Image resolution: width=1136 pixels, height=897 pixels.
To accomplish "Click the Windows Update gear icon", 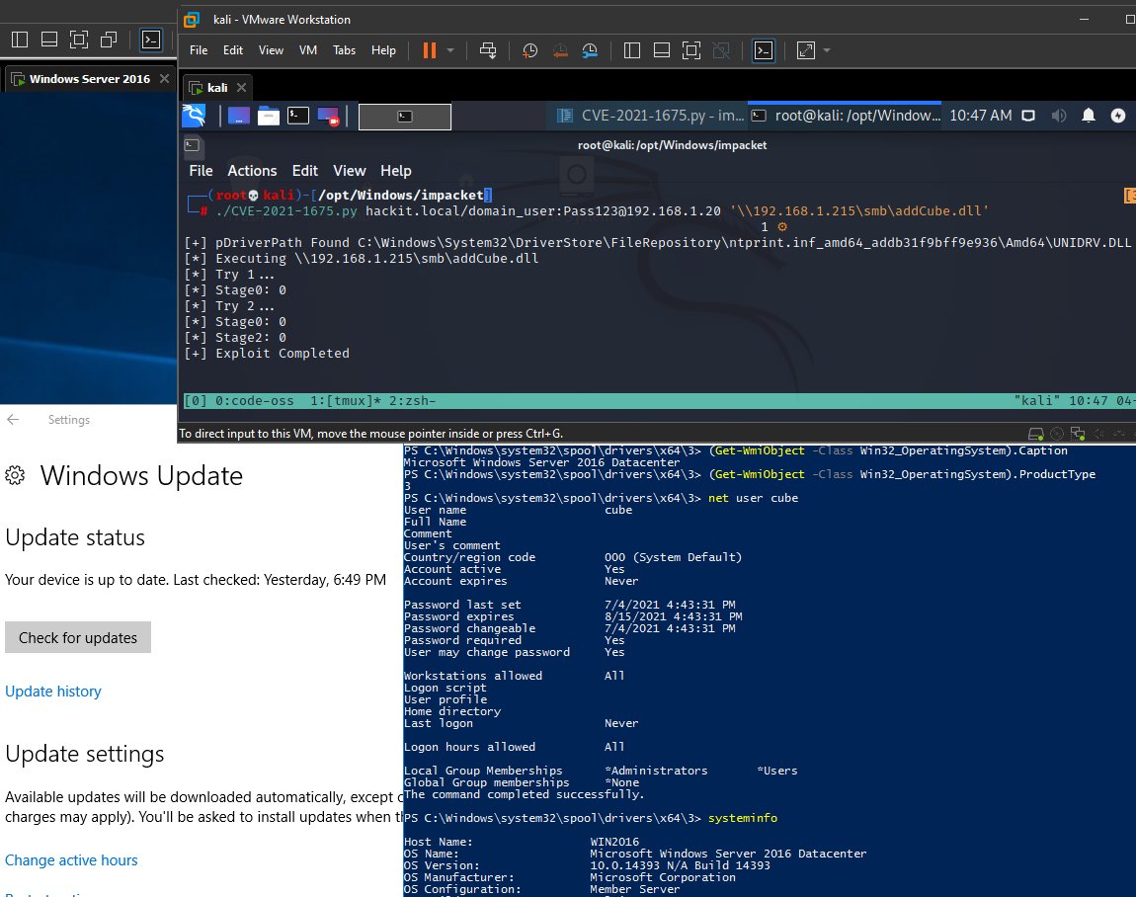I will [15, 476].
